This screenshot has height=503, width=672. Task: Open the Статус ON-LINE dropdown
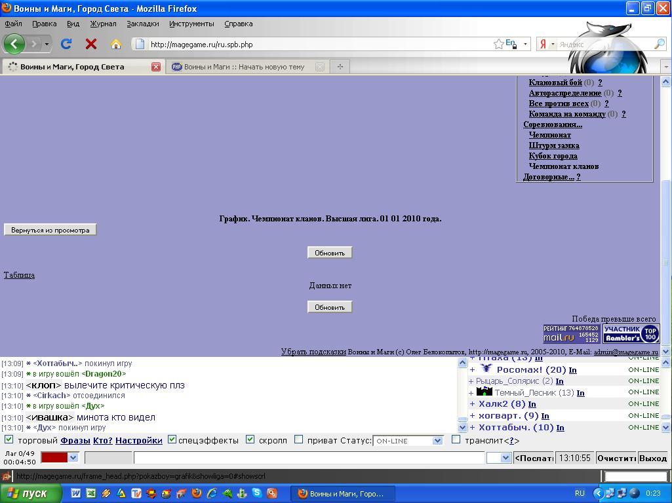pos(408,441)
